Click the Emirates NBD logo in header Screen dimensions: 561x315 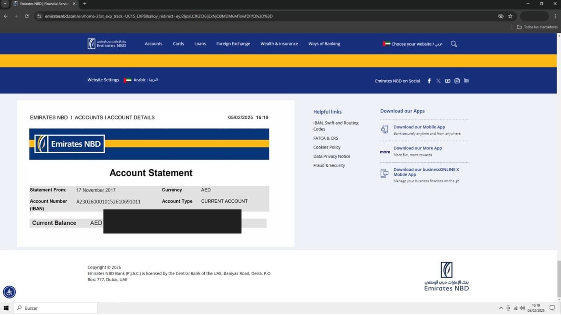(107, 43)
